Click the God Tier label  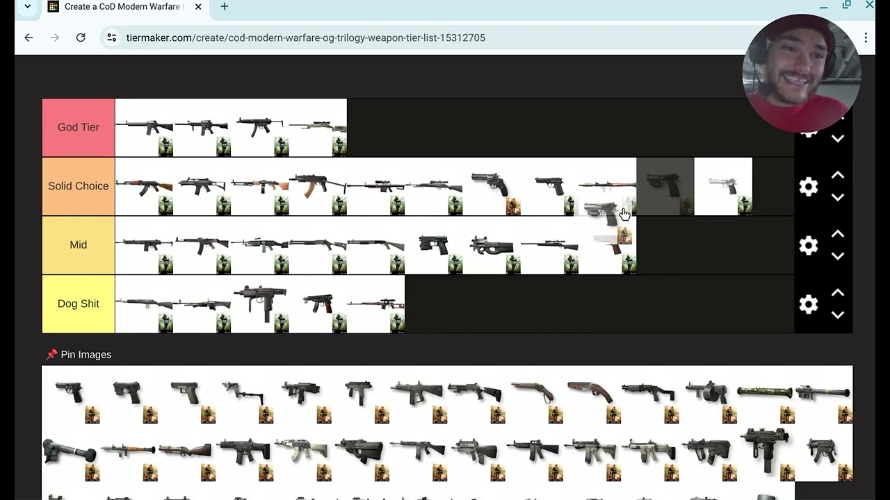[x=79, y=127]
